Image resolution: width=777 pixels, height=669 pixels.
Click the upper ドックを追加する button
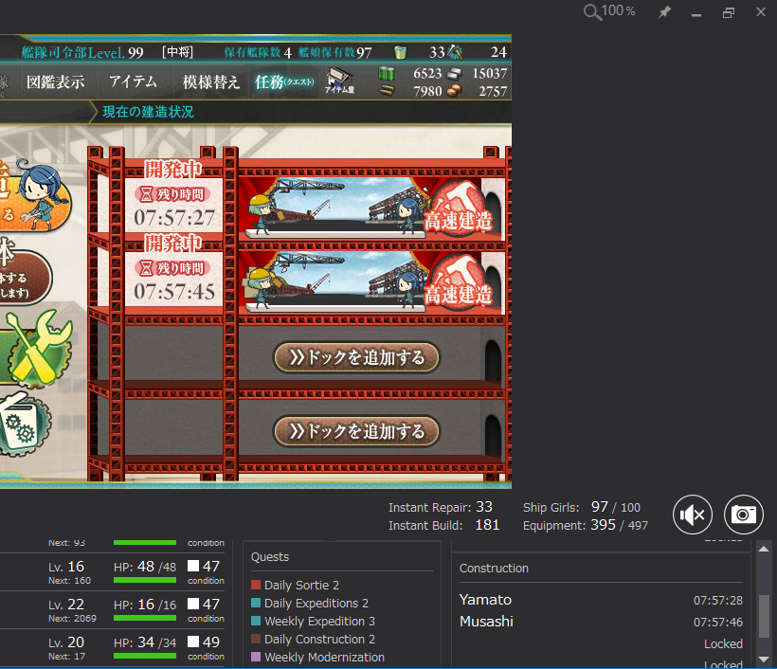click(x=356, y=357)
